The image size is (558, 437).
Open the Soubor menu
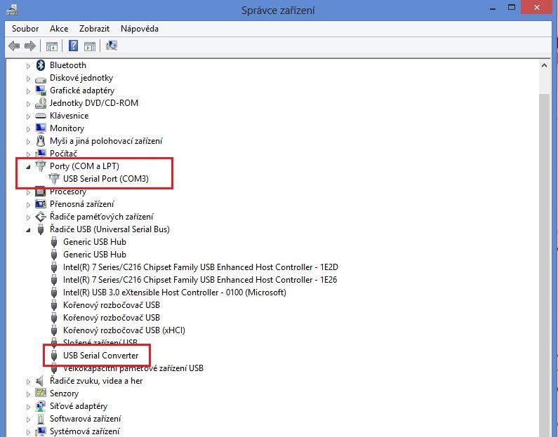[25, 29]
